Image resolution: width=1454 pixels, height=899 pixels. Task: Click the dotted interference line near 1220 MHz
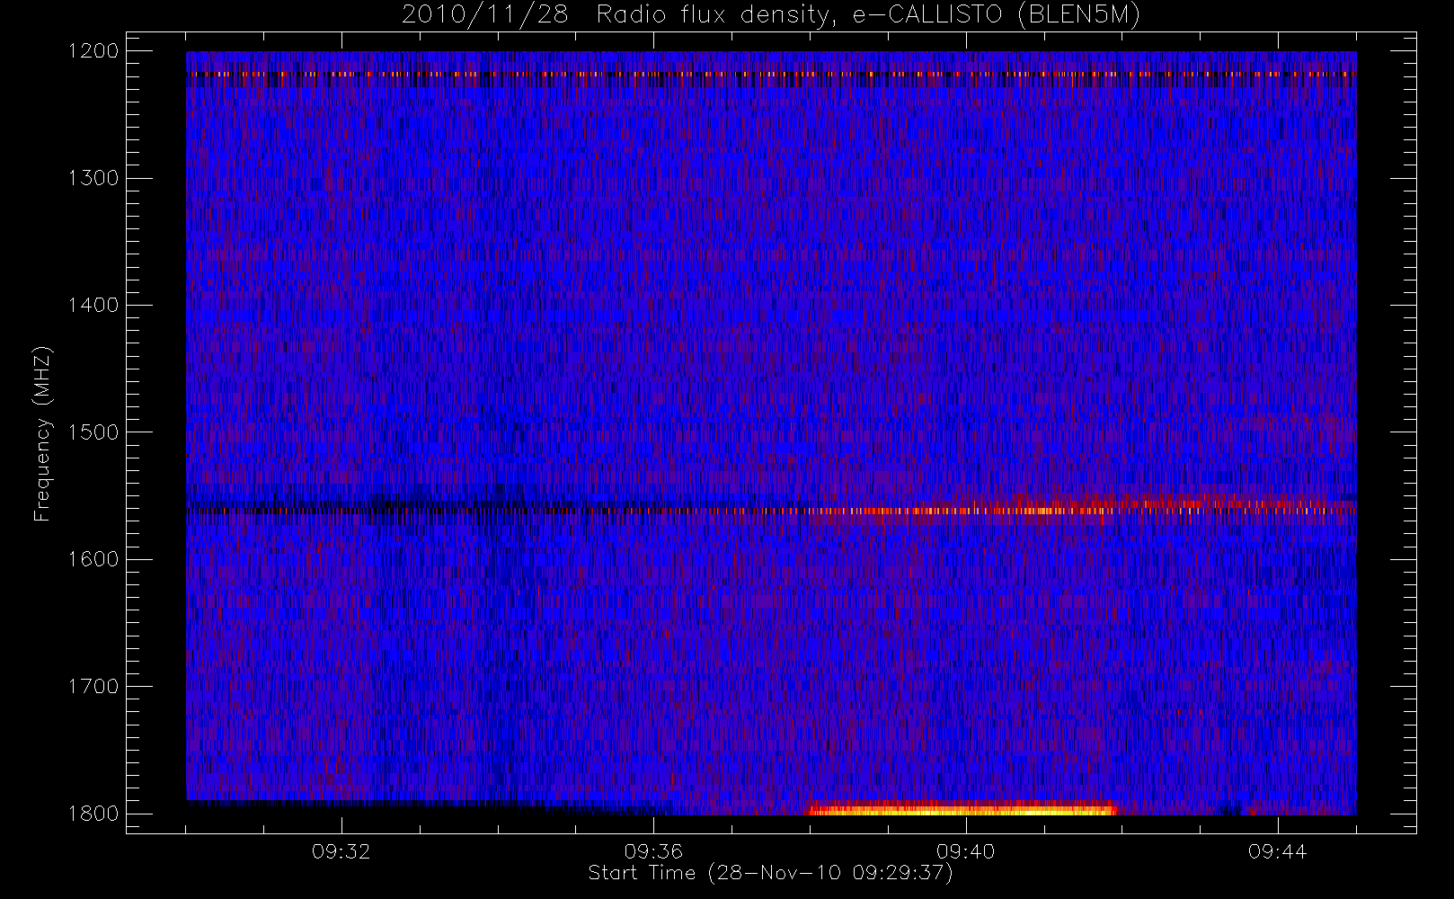pyautogui.click(x=771, y=75)
